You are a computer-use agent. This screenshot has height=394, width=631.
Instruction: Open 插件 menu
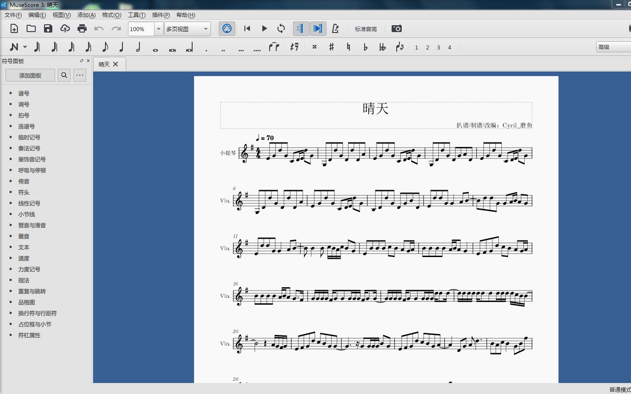click(x=161, y=15)
